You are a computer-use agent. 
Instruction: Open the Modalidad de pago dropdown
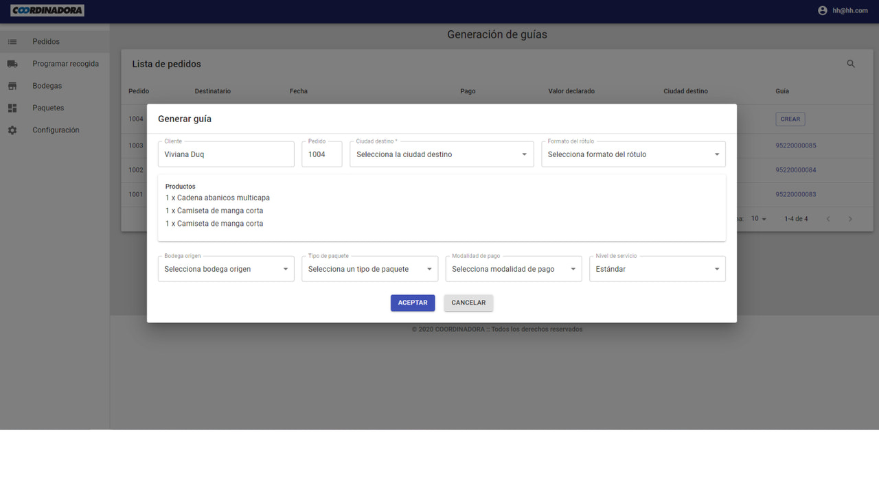point(514,269)
